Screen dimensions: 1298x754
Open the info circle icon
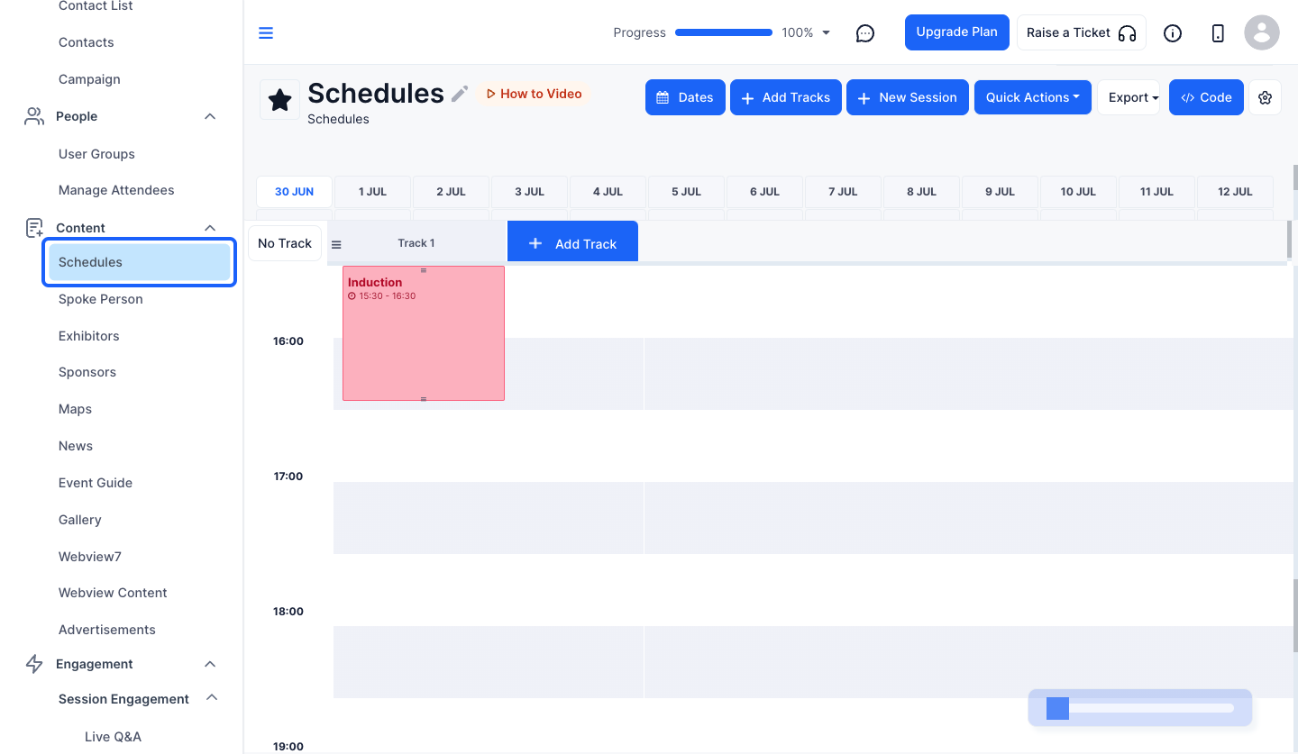[1173, 33]
